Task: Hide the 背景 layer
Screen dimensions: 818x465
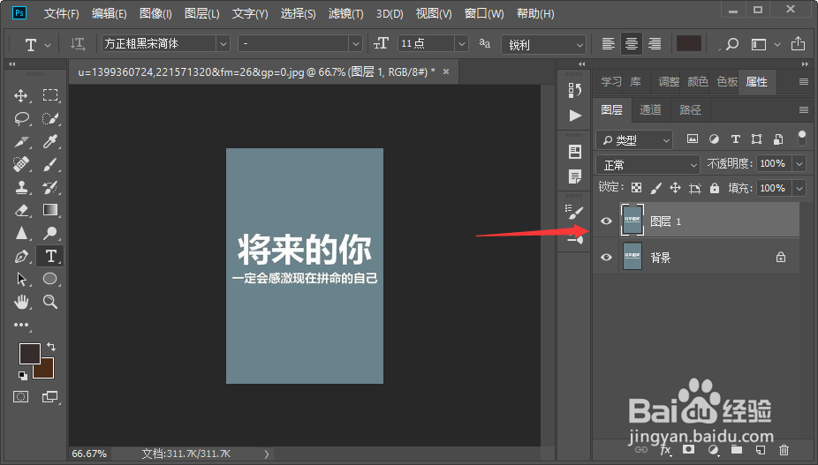Action: (606, 257)
